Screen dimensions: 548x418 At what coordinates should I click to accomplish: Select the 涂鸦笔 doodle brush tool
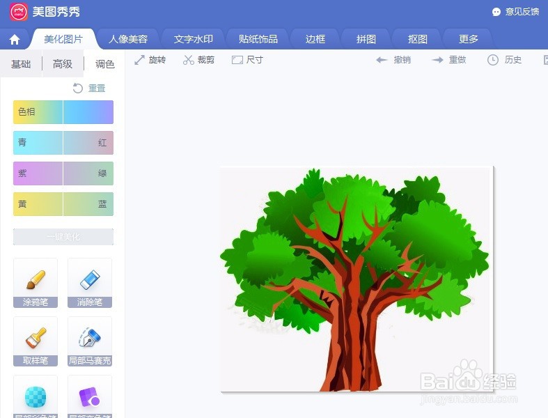[36, 283]
